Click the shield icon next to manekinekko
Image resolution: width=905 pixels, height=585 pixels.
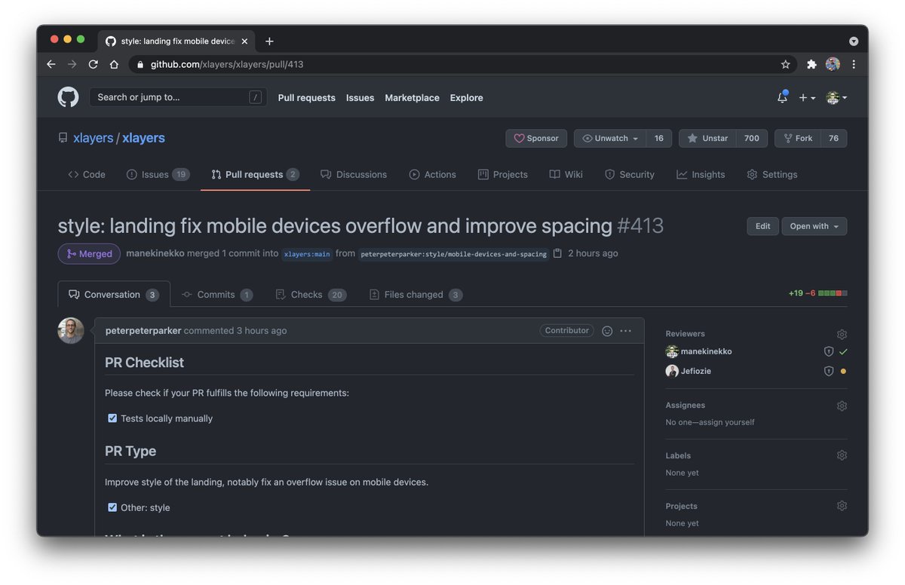coord(829,352)
